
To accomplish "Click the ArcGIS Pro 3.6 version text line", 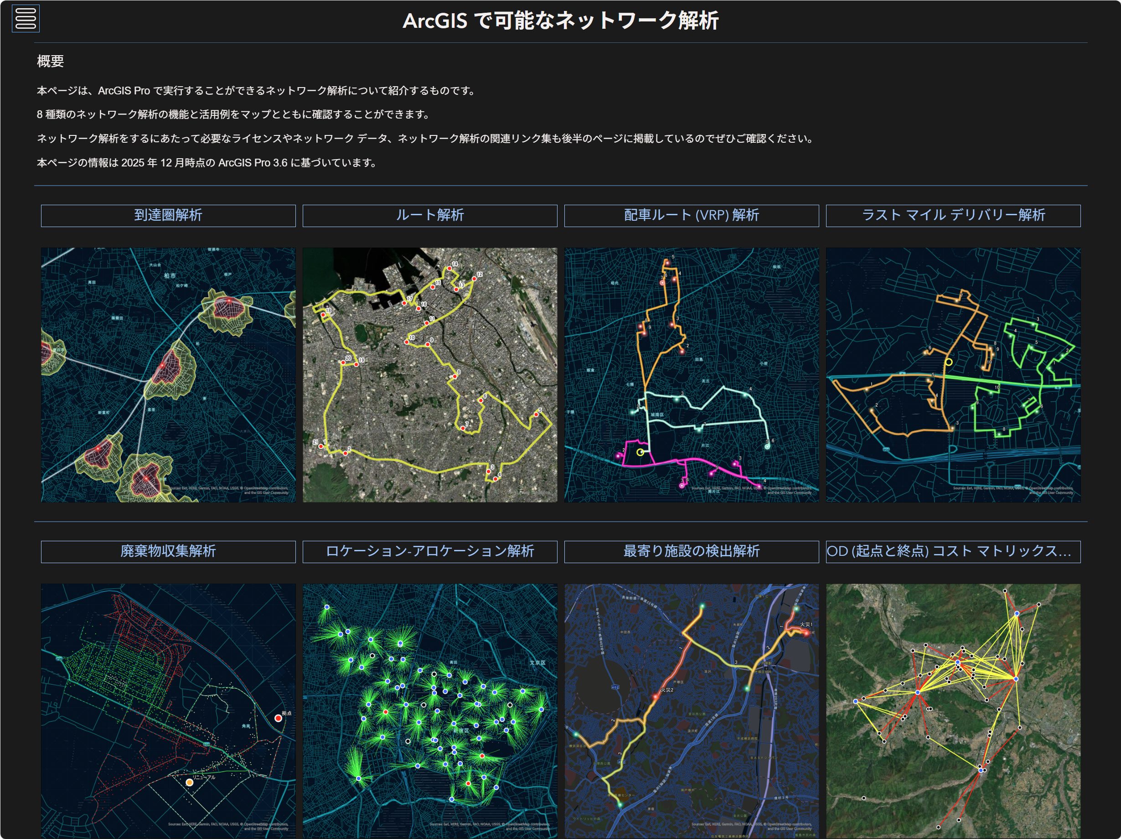I will pos(207,163).
